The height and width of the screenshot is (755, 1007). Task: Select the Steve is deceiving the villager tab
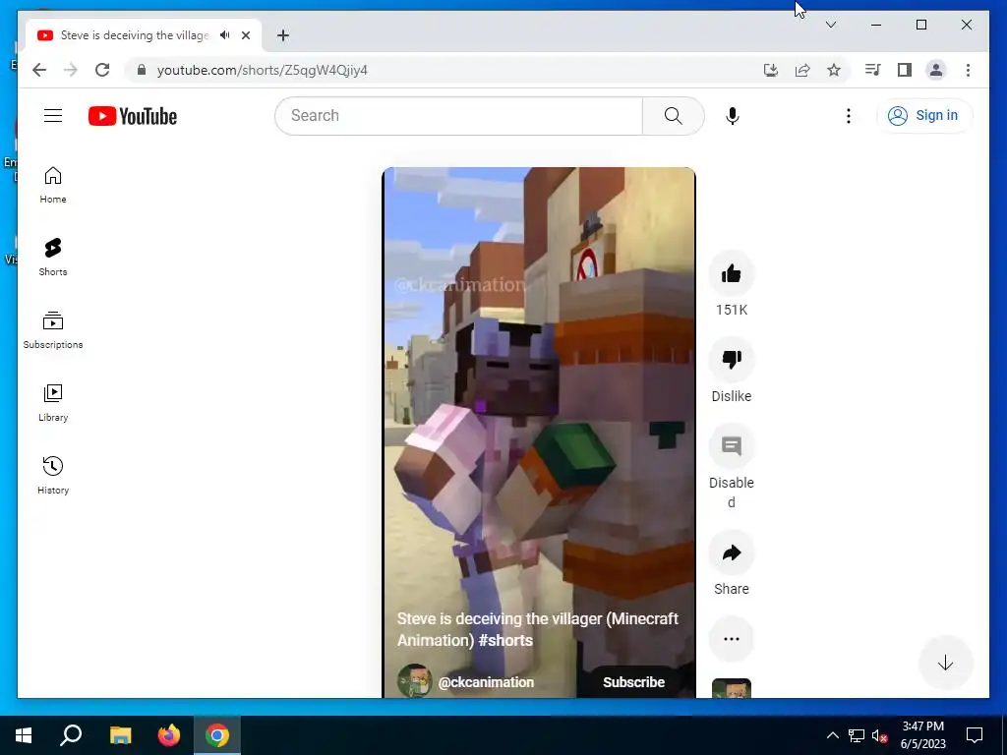134,35
